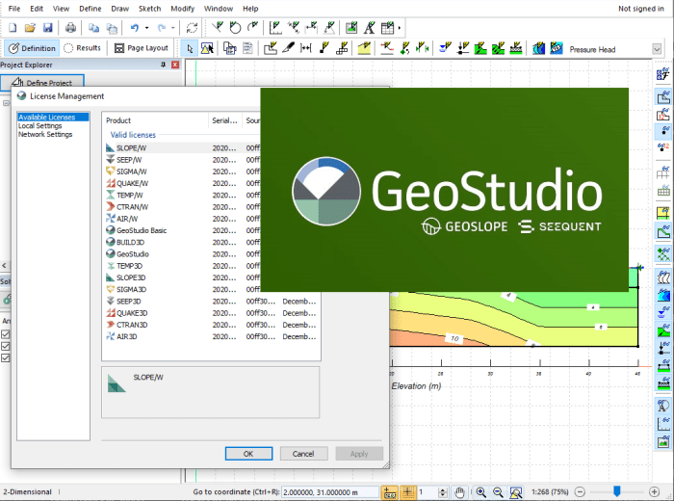Adjust grid spacing stepper arrows

click(x=443, y=492)
